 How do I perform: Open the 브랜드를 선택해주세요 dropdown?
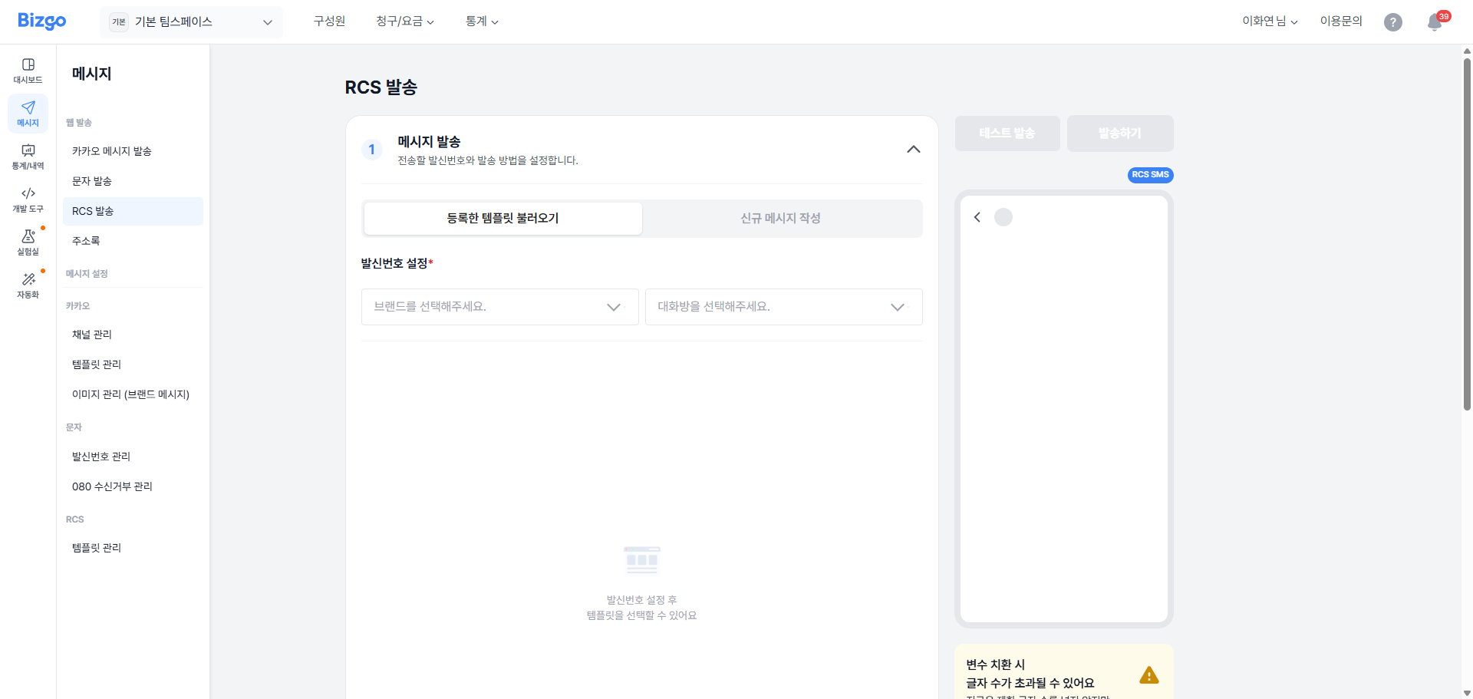point(499,307)
